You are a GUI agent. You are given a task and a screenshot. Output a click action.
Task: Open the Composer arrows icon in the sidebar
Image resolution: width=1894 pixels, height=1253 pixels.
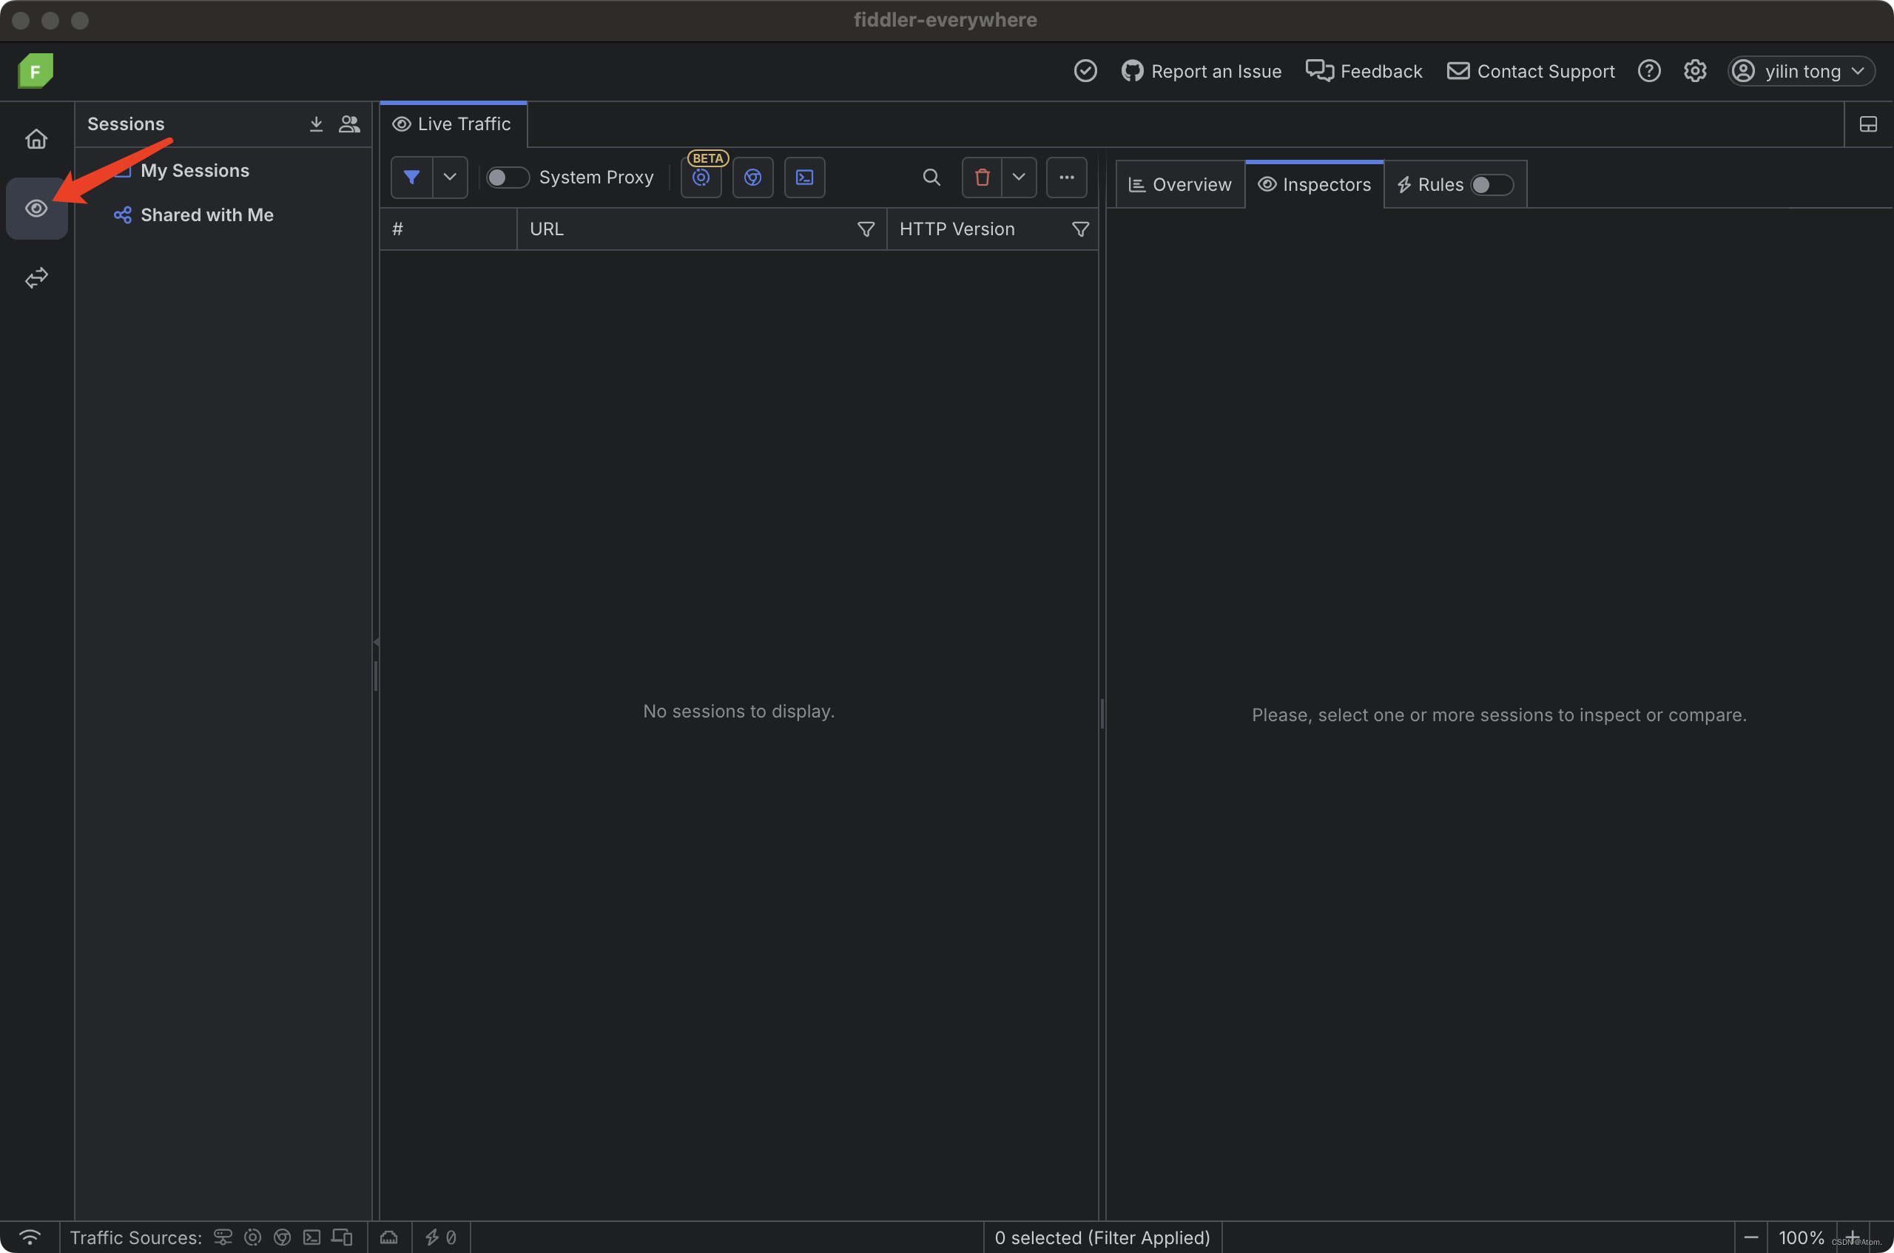(x=36, y=277)
